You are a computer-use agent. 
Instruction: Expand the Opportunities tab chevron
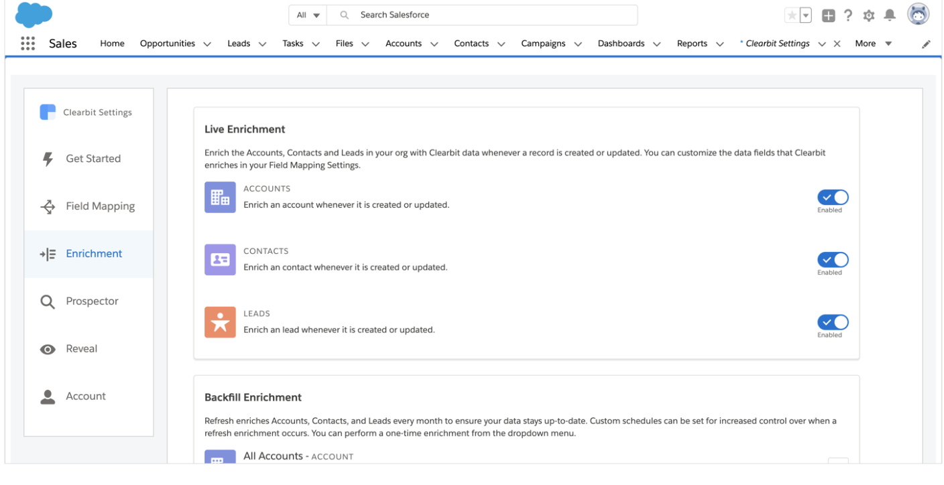tap(207, 44)
